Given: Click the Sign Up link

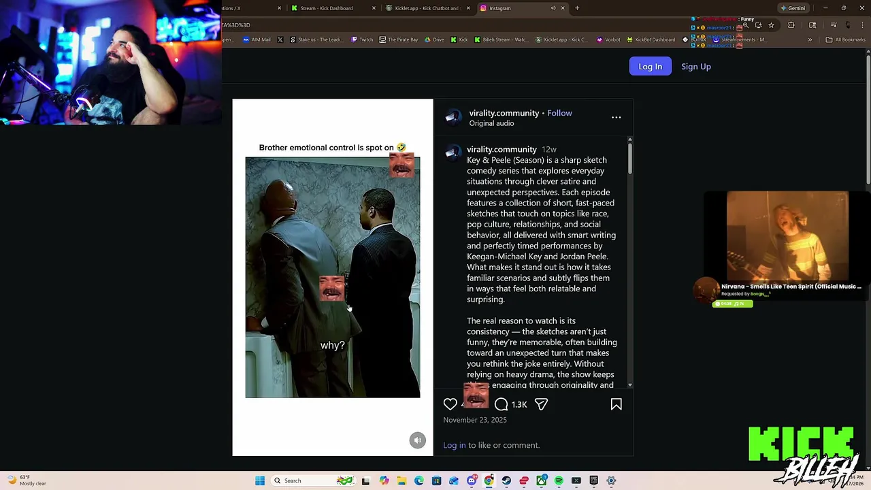Looking at the screenshot, I should pos(696,66).
